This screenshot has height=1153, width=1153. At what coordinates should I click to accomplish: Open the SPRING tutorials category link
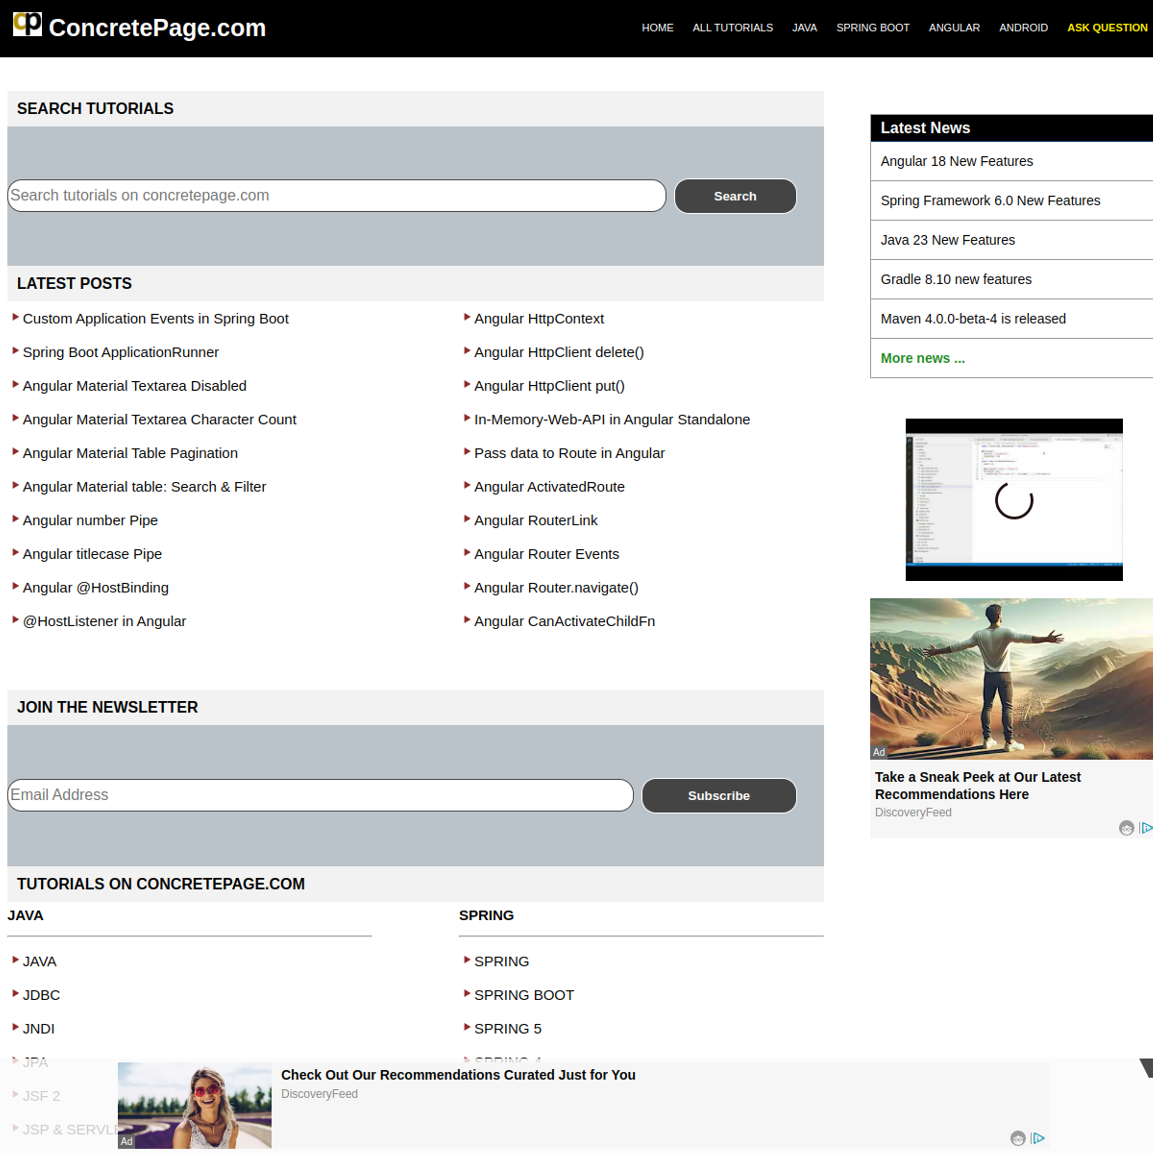click(x=501, y=961)
